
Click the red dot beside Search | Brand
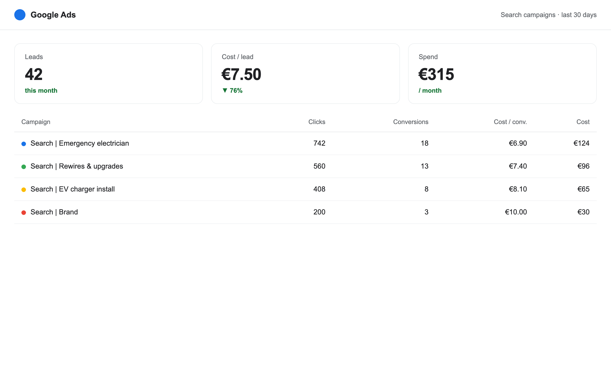coord(24,213)
